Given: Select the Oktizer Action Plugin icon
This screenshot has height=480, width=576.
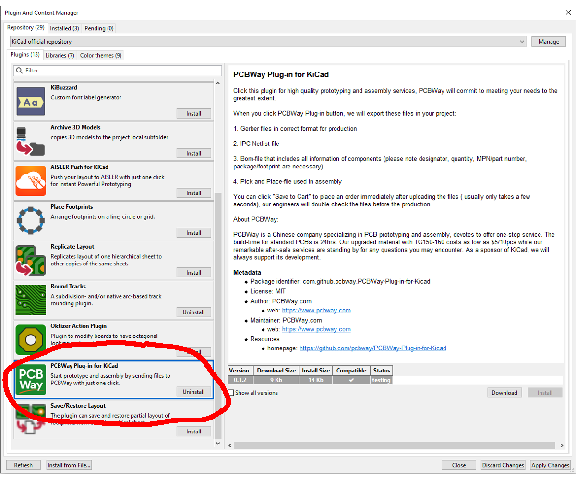Looking at the screenshot, I should coord(31,340).
